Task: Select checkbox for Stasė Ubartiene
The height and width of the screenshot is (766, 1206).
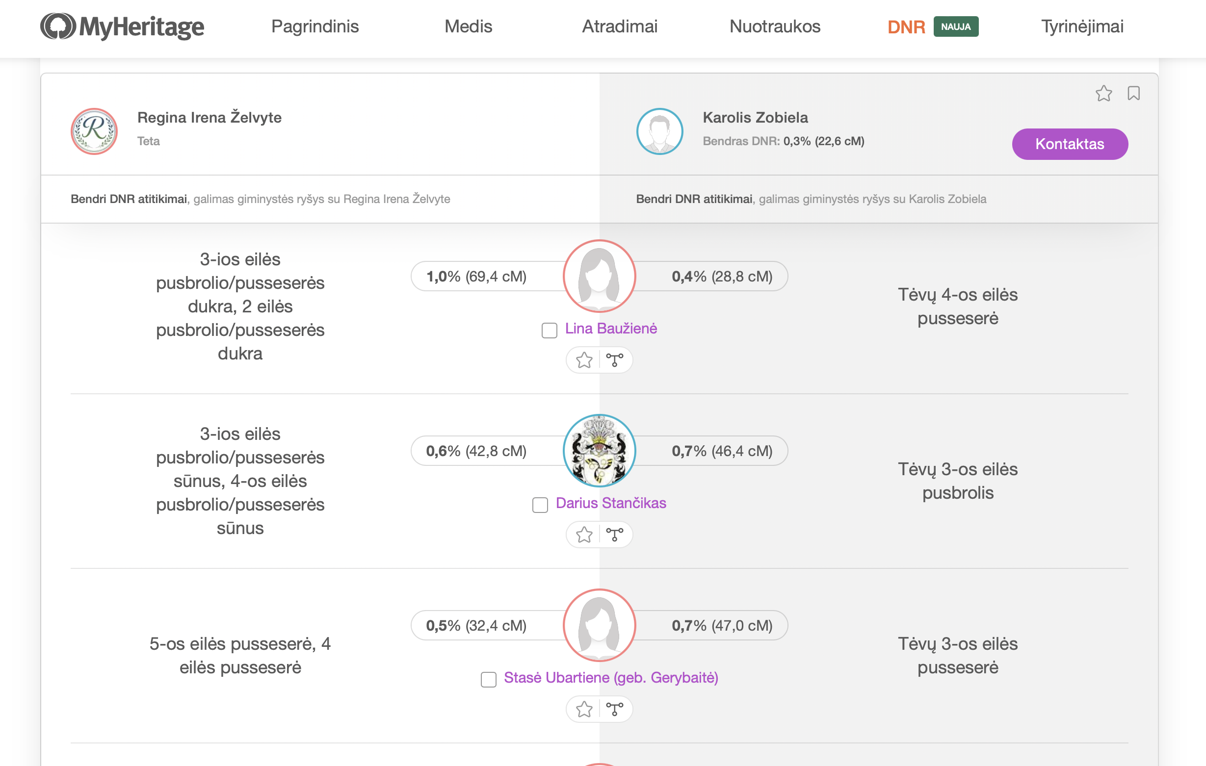Action: (488, 679)
